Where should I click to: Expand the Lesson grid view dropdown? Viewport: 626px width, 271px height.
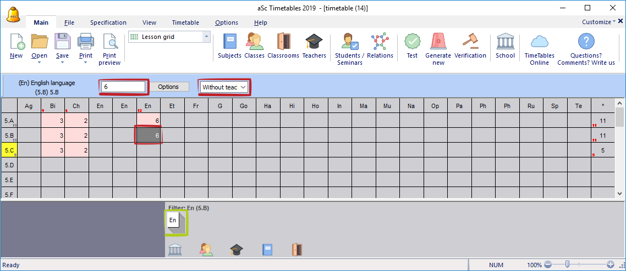206,37
